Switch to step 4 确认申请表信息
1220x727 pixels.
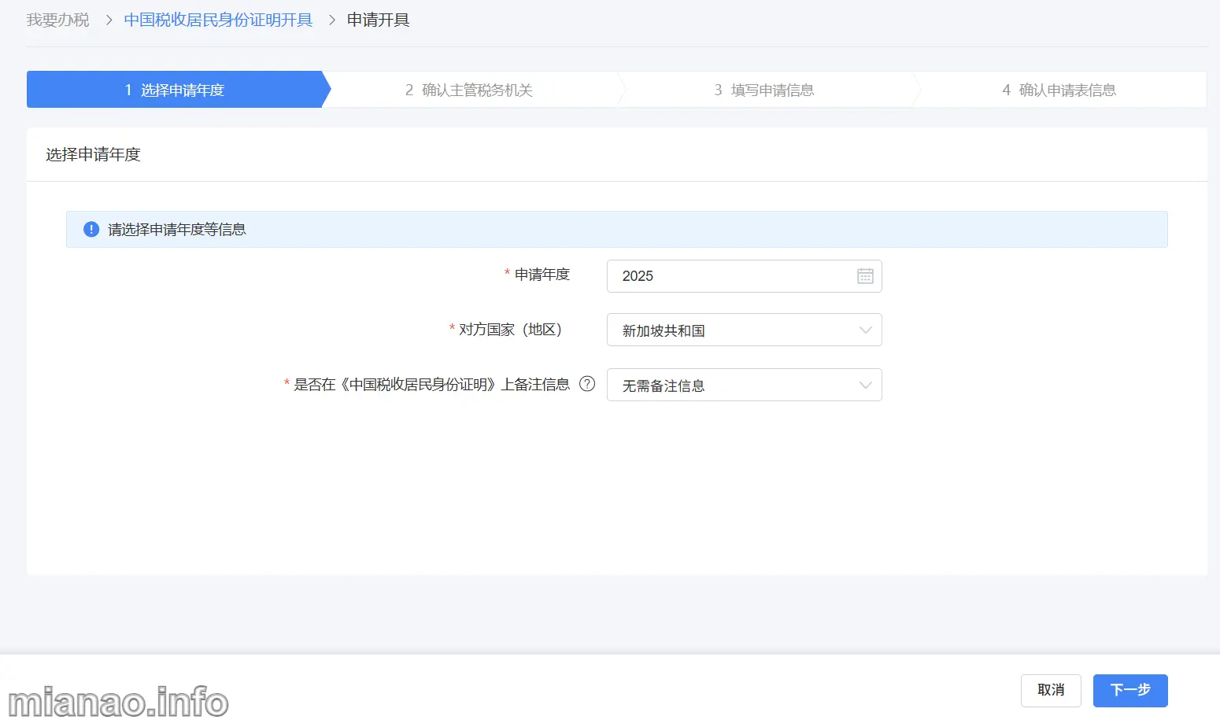tap(1059, 90)
